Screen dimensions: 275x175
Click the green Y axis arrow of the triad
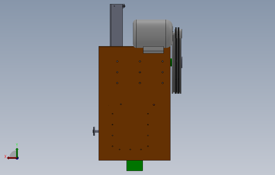tap(17, 152)
